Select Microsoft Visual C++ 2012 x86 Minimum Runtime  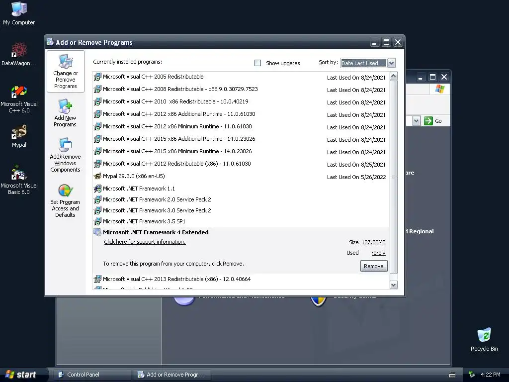click(x=241, y=127)
